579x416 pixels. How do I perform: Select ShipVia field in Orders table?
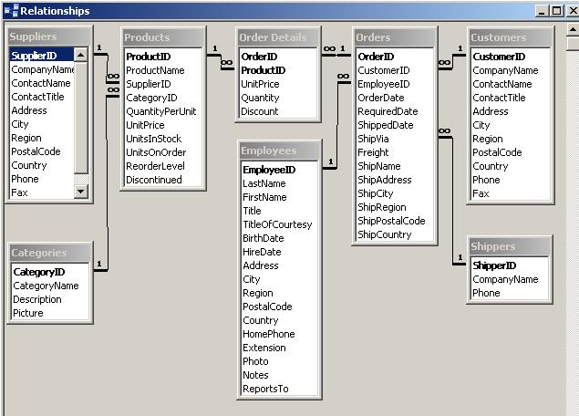click(x=374, y=139)
